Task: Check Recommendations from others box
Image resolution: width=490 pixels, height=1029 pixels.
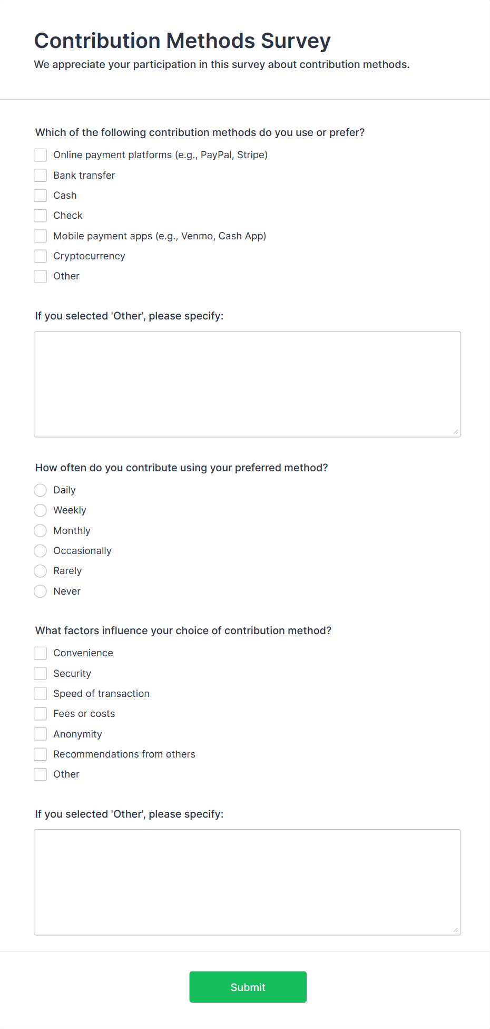Action: click(41, 754)
